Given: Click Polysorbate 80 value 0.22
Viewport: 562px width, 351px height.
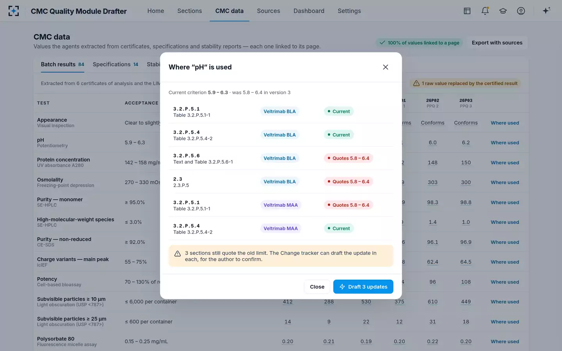Looking at the screenshot, I should click(x=432, y=342).
